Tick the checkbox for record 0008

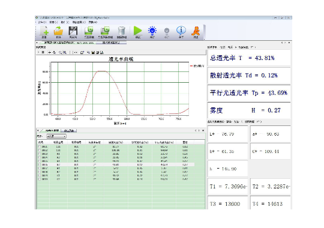coord(39,172)
